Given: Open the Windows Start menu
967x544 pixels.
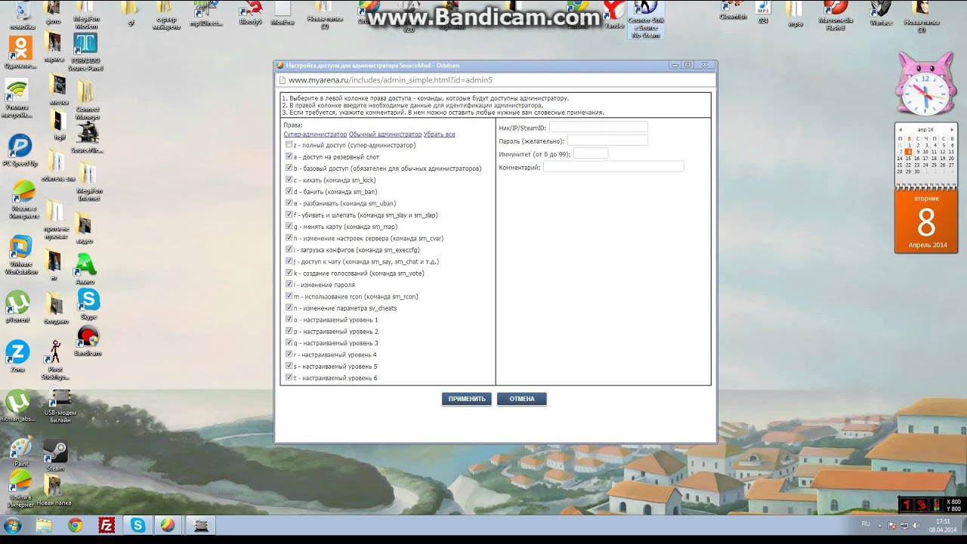Looking at the screenshot, I should point(13,525).
